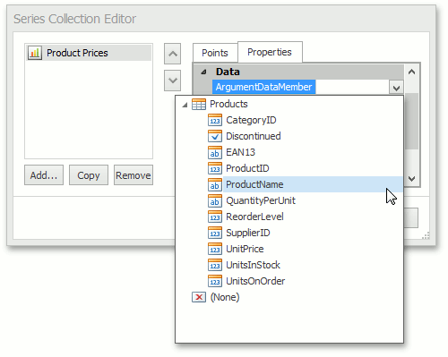
Task: Click the text icon beside QuantityPerUnit
Action: 215,200
